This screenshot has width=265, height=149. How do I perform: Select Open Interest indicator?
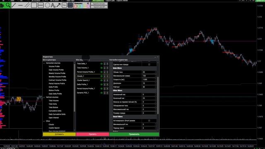(53, 118)
